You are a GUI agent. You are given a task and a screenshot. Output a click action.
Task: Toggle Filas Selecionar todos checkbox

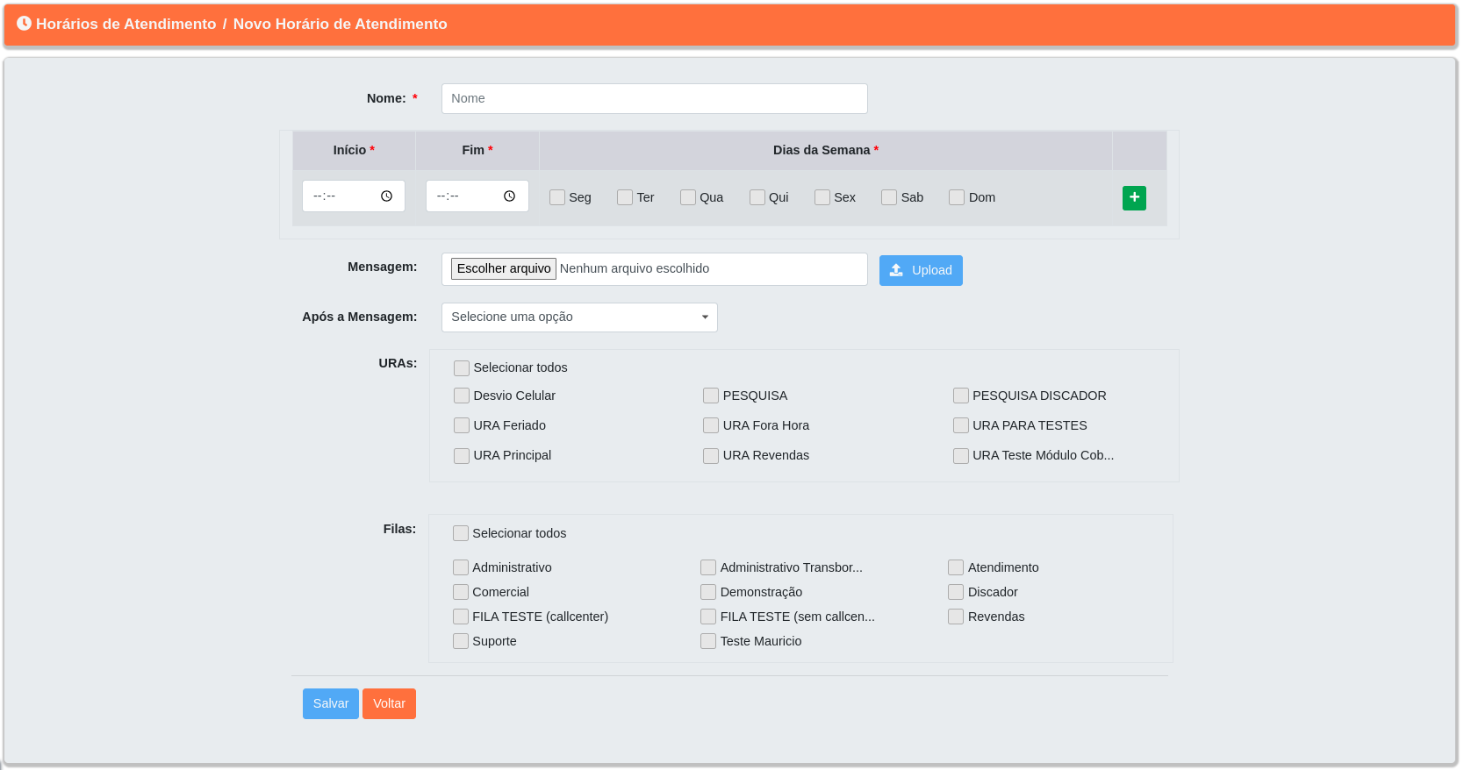(461, 533)
